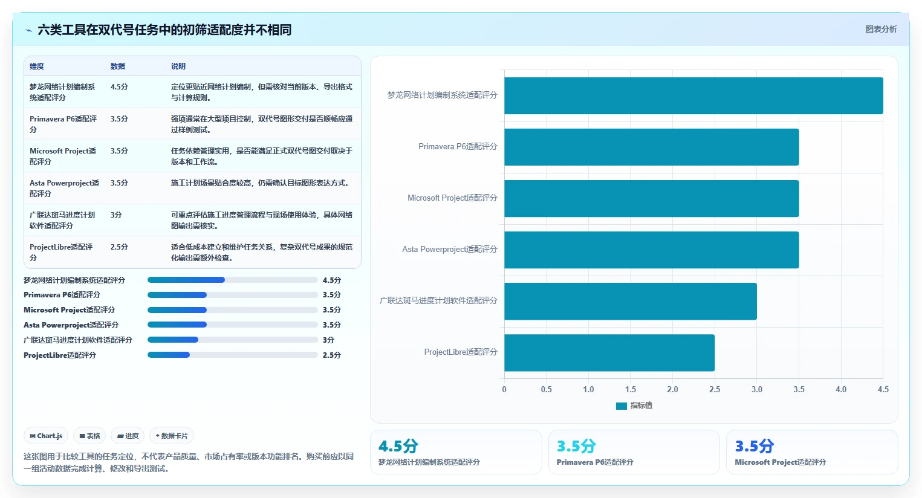Click the ProjectLibre progress bar

233,355
